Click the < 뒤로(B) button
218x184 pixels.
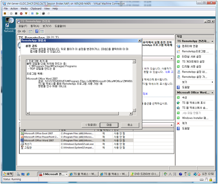[91, 125]
